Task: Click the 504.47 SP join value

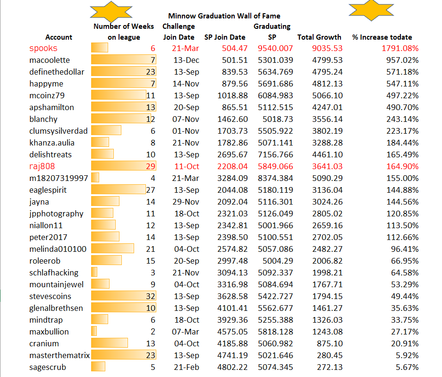Action: [x=235, y=48]
